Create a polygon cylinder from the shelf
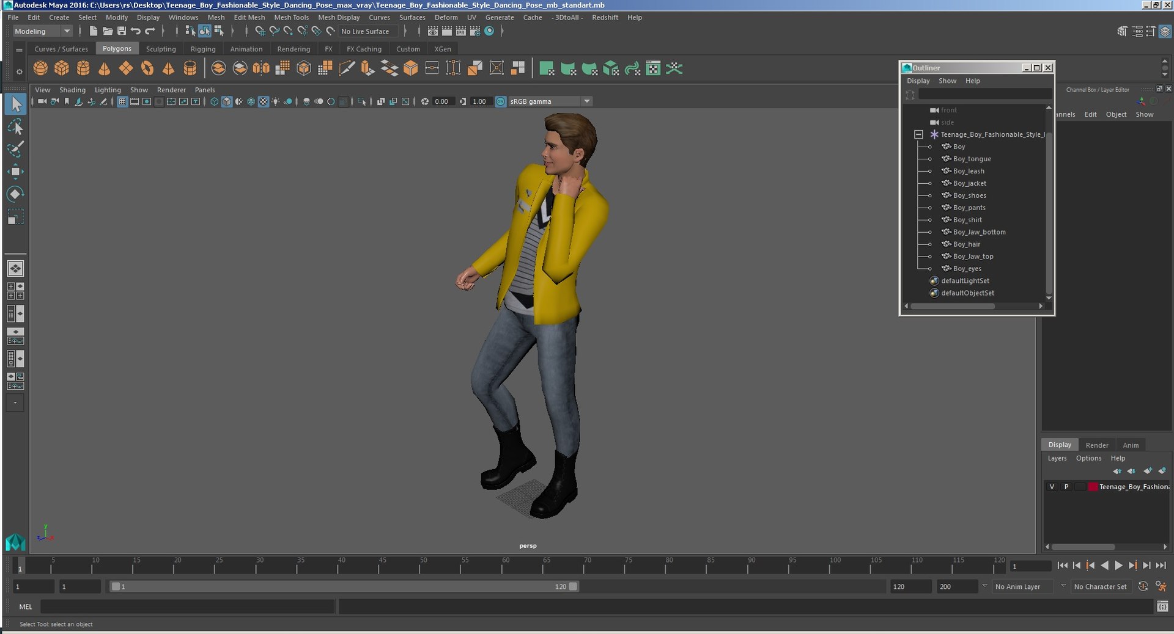The height and width of the screenshot is (634, 1174). (83, 68)
